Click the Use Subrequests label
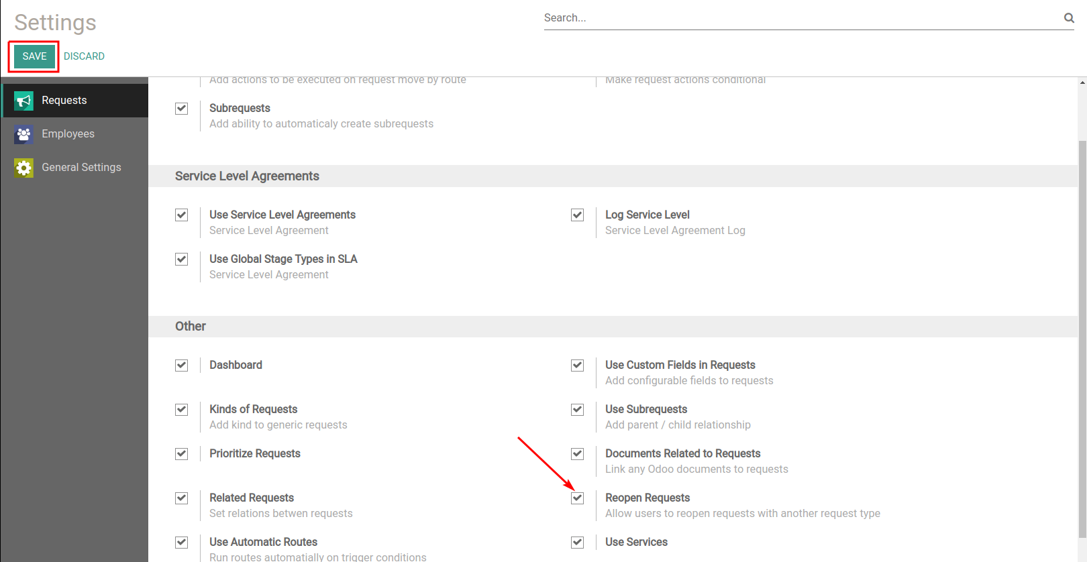This screenshot has height=562, width=1087. pos(646,409)
